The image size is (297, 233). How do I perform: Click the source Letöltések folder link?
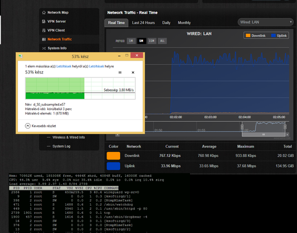click(x=64, y=66)
